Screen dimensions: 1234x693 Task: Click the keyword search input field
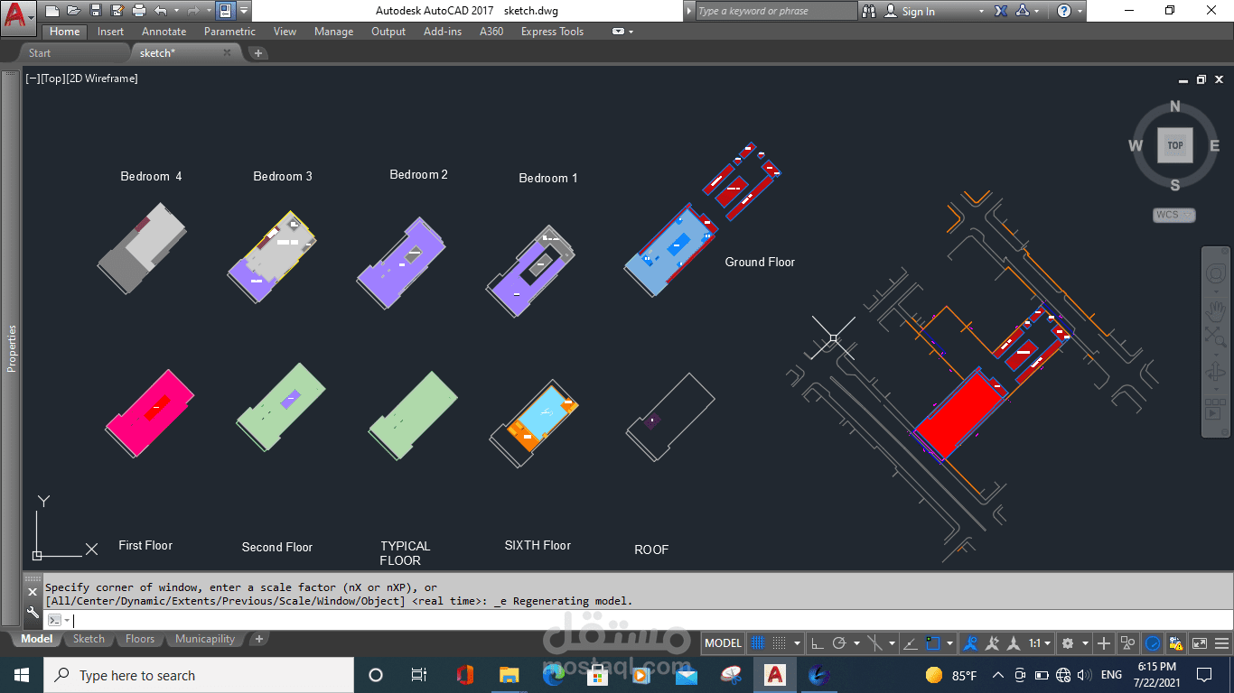click(x=775, y=11)
